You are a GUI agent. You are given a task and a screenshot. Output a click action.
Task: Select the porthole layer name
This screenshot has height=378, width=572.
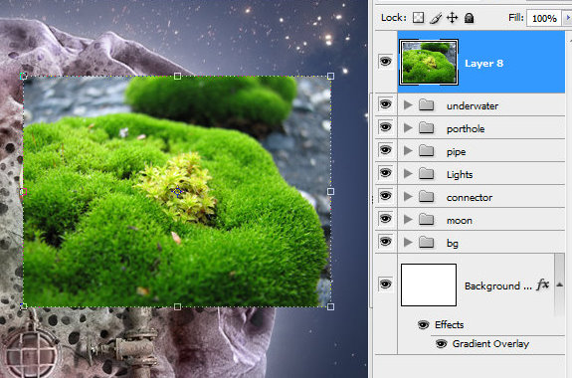[x=466, y=128]
